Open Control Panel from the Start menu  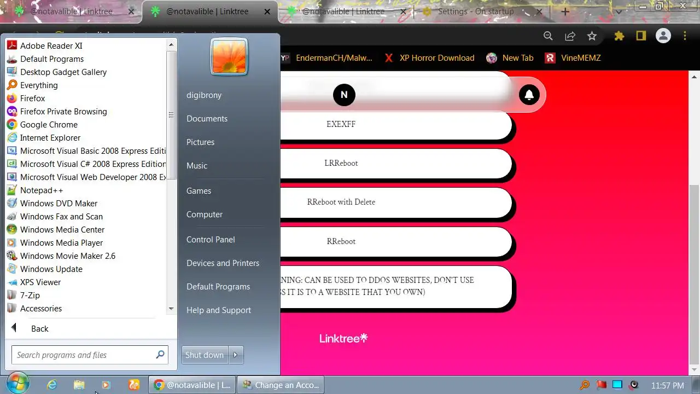[211, 240]
